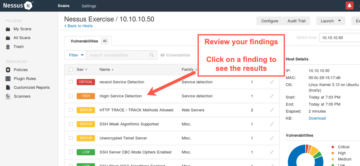Screen dimensions: 360x166
Task: Click the 40 count badge on tab
Action: click(x=105, y=41)
